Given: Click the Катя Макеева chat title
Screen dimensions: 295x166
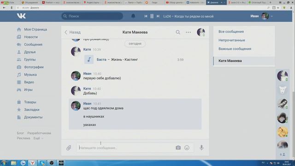Looking at the screenshot, I should [135, 32].
